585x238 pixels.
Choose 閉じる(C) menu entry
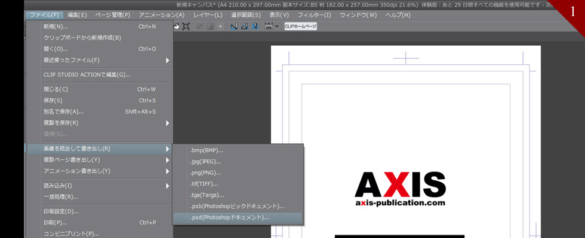tap(100, 89)
